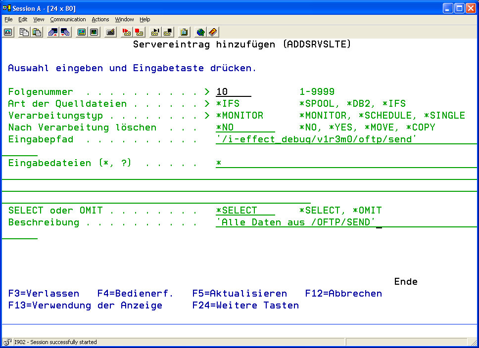Click into the Folgenummer field showing 10
The image size is (479, 348).
[233, 92]
